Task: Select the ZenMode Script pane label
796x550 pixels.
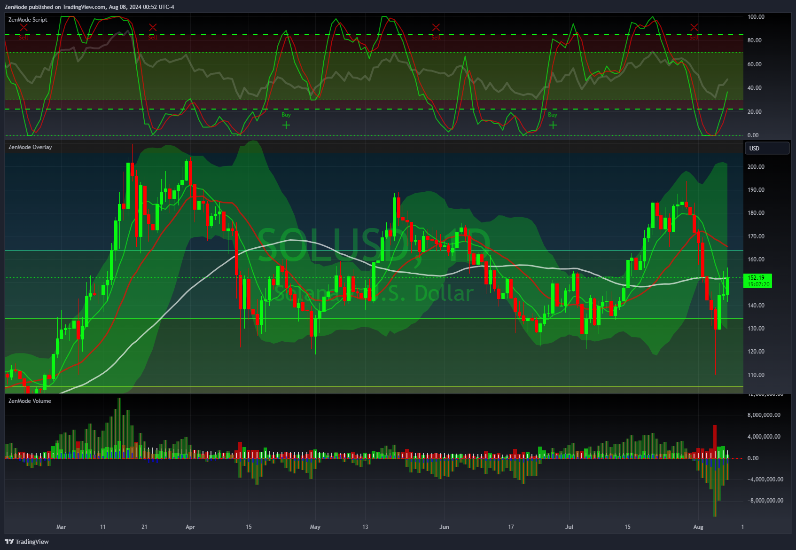Action: tap(28, 20)
